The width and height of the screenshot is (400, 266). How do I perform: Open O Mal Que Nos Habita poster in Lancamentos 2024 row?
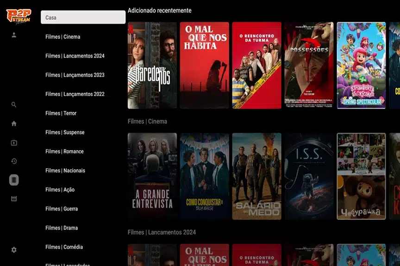pos(205,255)
